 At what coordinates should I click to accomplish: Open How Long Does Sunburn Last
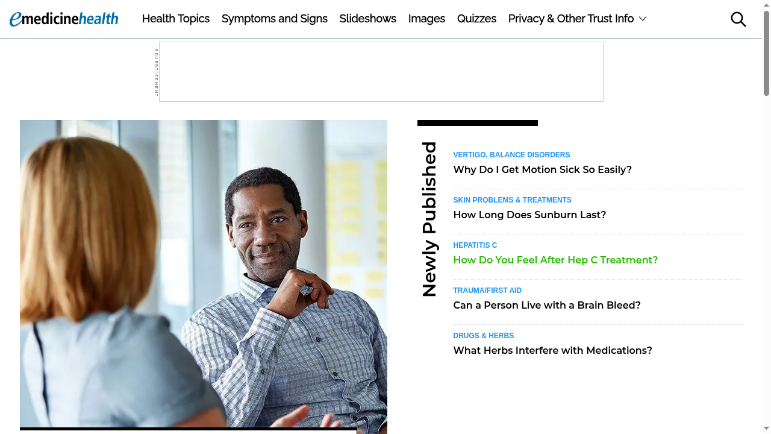(529, 215)
